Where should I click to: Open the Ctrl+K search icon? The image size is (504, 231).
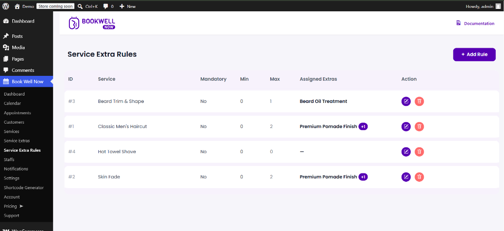point(80,6)
